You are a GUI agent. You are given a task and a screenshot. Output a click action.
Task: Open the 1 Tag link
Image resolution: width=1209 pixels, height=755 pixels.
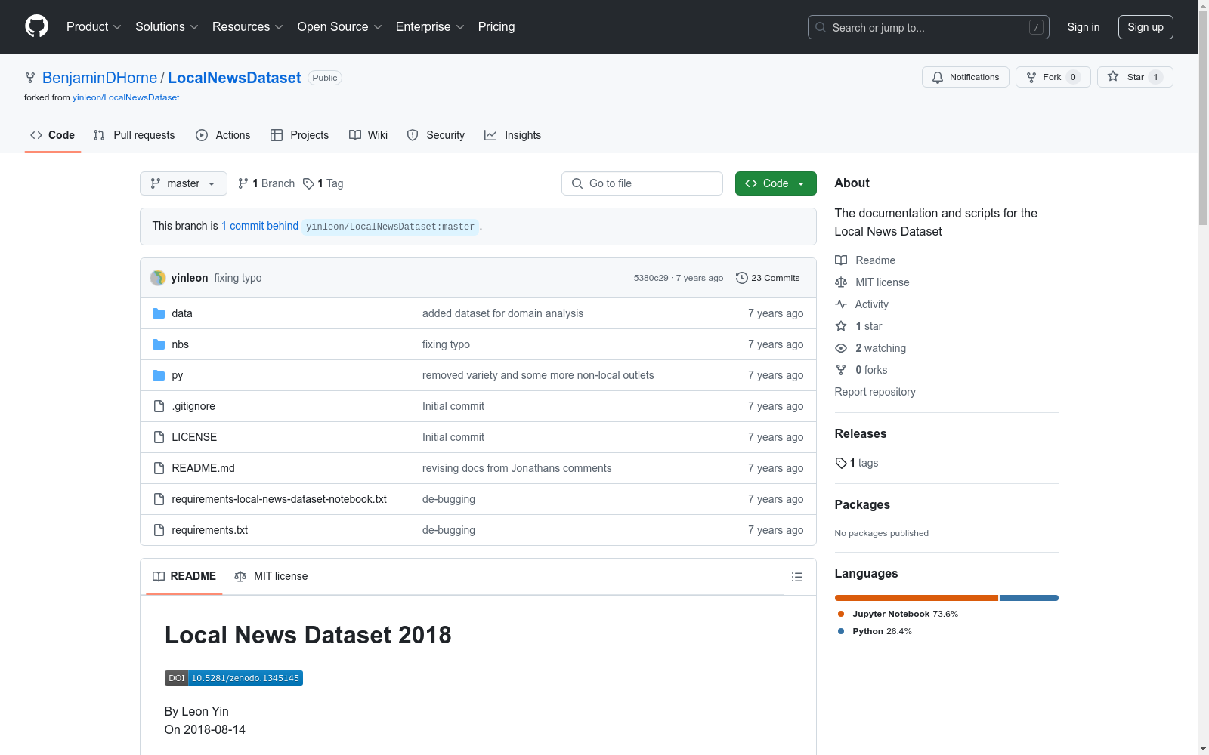pos(323,183)
